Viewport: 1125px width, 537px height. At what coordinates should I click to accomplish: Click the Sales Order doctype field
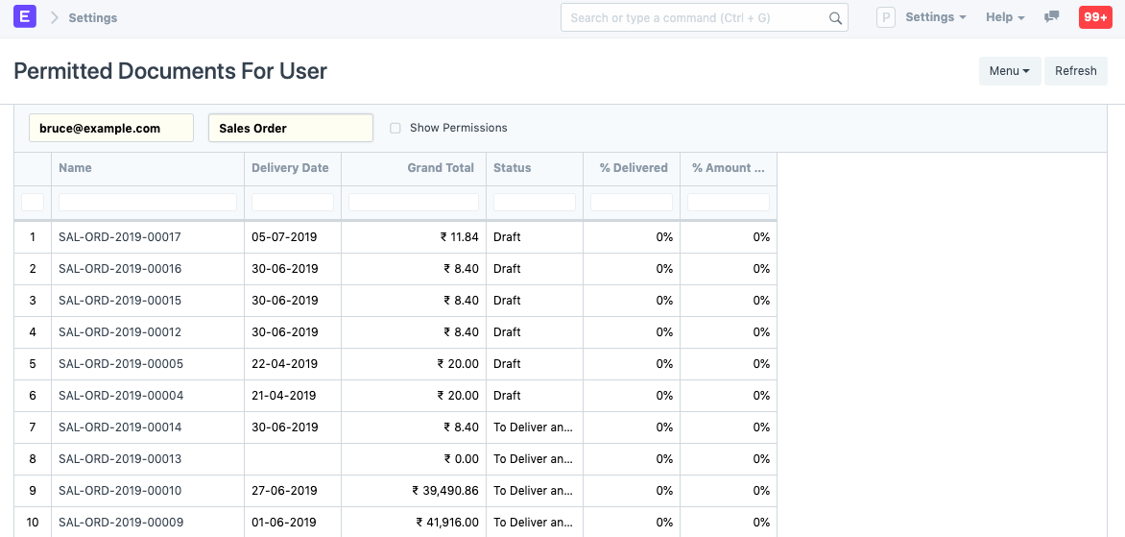click(290, 128)
